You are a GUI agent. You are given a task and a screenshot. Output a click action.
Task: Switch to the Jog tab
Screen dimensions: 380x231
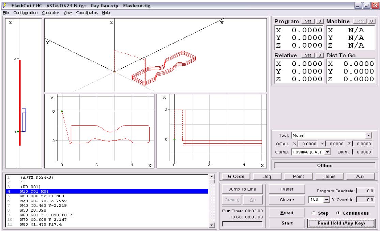click(267, 177)
